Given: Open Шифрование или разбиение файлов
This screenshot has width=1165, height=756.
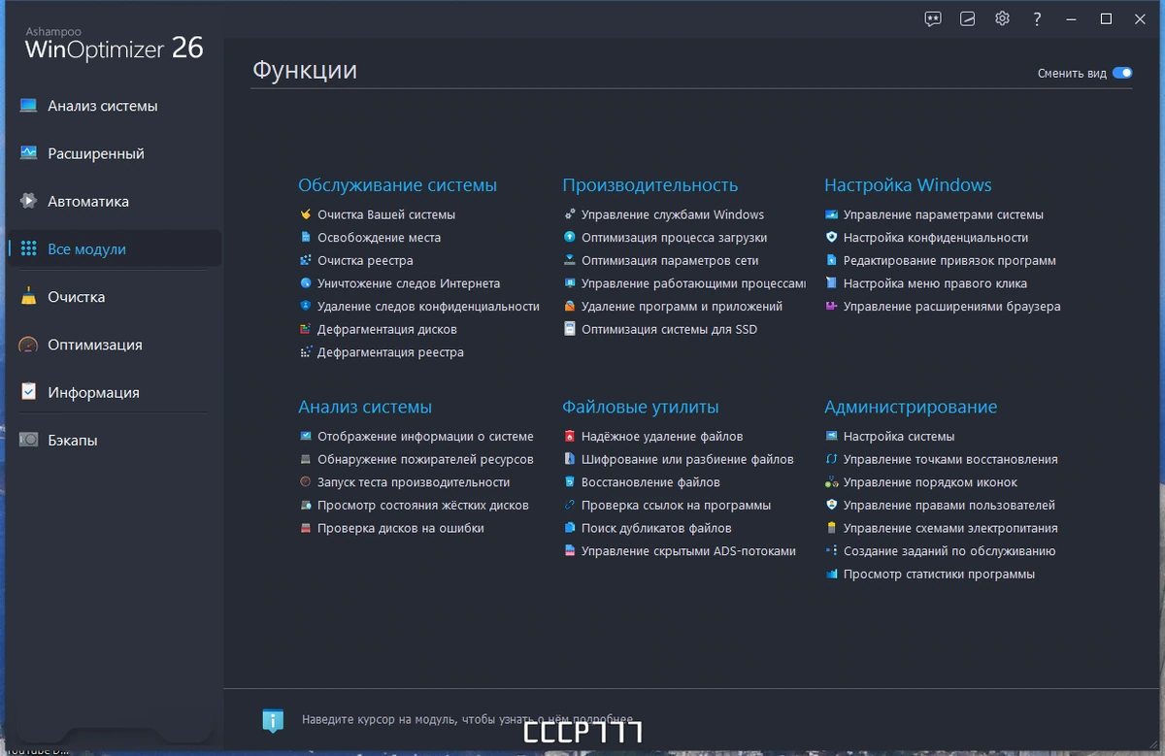Looking at the screenshot, I should (x=687, y=459).
